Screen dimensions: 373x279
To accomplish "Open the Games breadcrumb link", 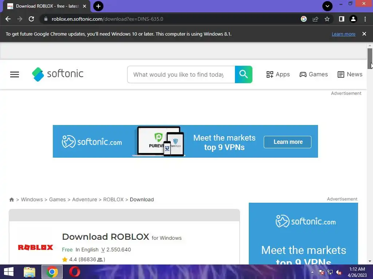I will tap(57, 199).
